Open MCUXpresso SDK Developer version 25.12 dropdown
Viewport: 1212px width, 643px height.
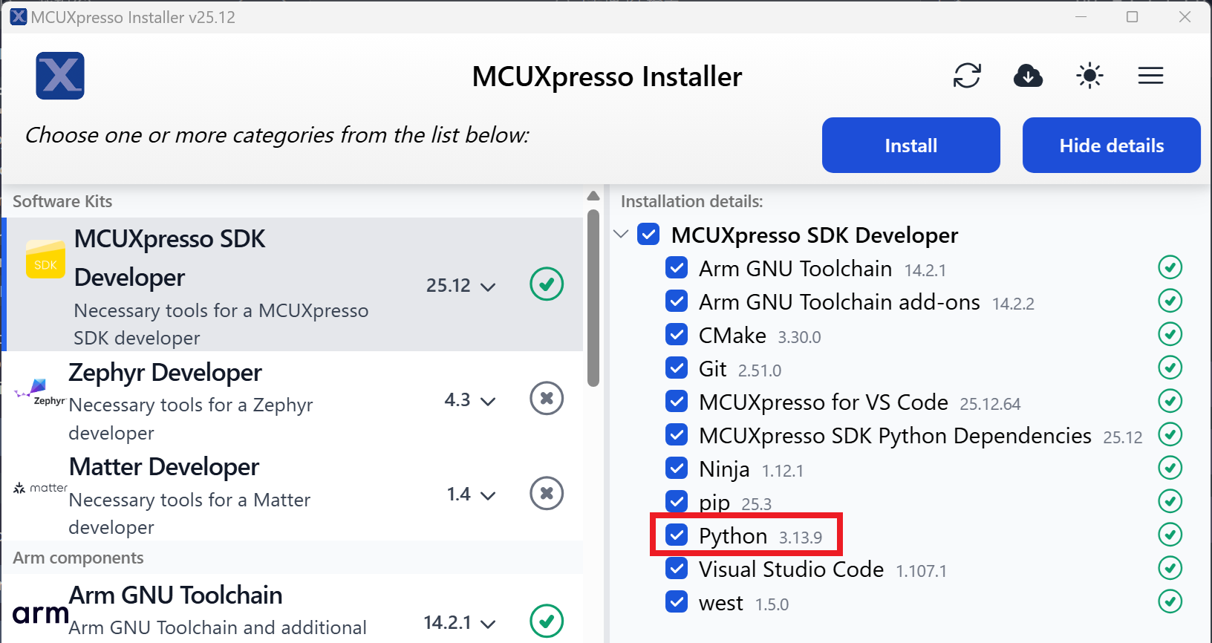460,286
